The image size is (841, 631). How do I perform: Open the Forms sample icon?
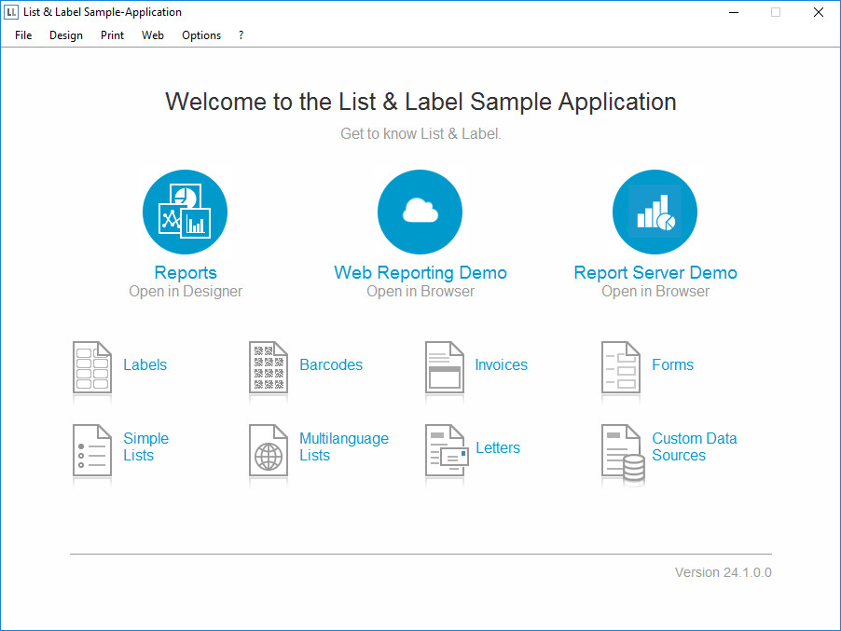620,369
